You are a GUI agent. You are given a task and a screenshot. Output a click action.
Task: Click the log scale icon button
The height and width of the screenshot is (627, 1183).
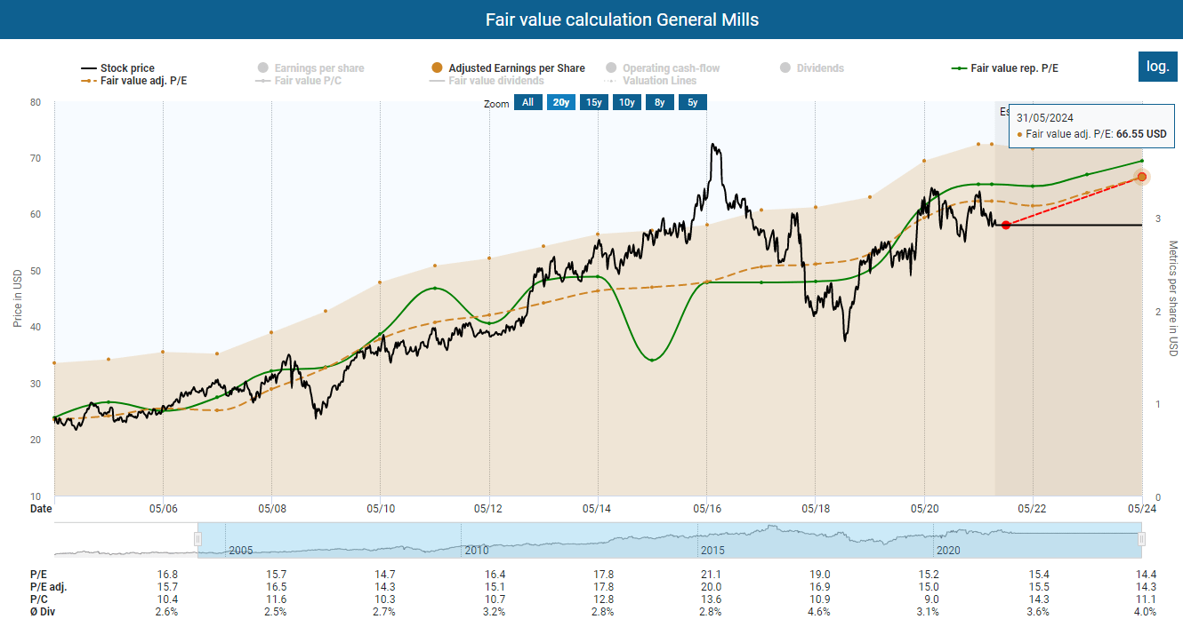click(1157, 66)
